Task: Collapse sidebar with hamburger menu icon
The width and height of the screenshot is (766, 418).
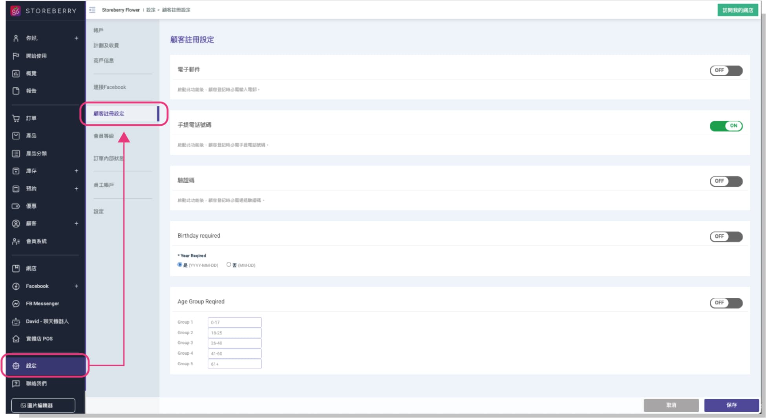Action: pos(92,10)
